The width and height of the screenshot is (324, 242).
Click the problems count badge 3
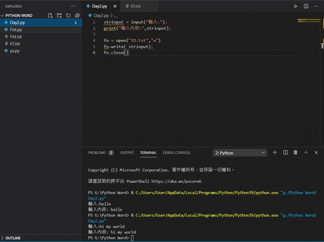point(111,153)
